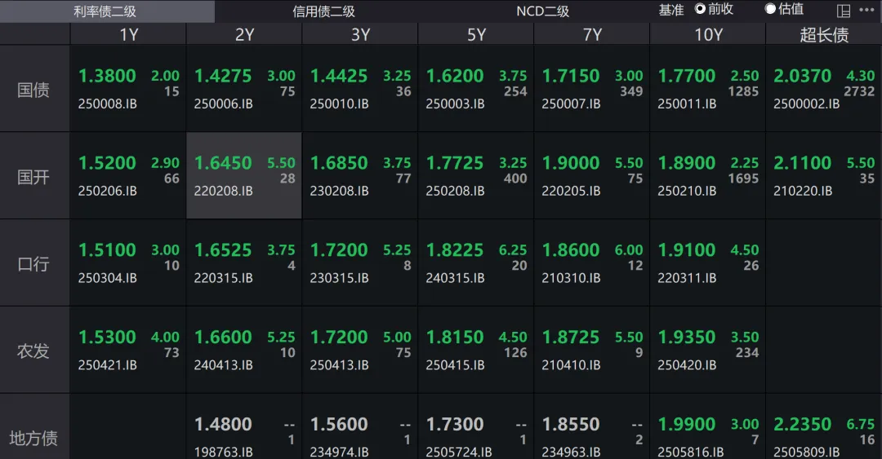Click the 超长债 column header
The height and width of the screenshot is (459, 882).
click(x=823, y=34)
